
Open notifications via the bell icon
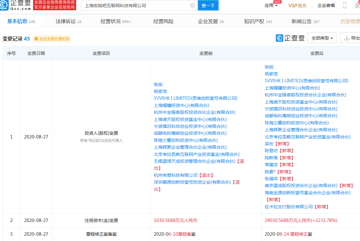tap(358, 5)
